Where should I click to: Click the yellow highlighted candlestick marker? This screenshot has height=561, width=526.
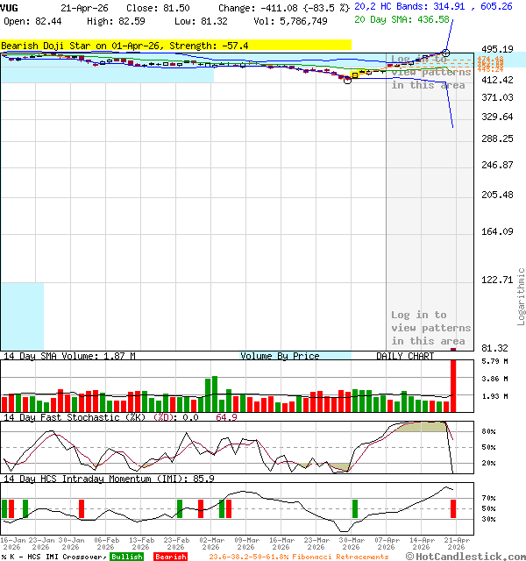(355, 75)
